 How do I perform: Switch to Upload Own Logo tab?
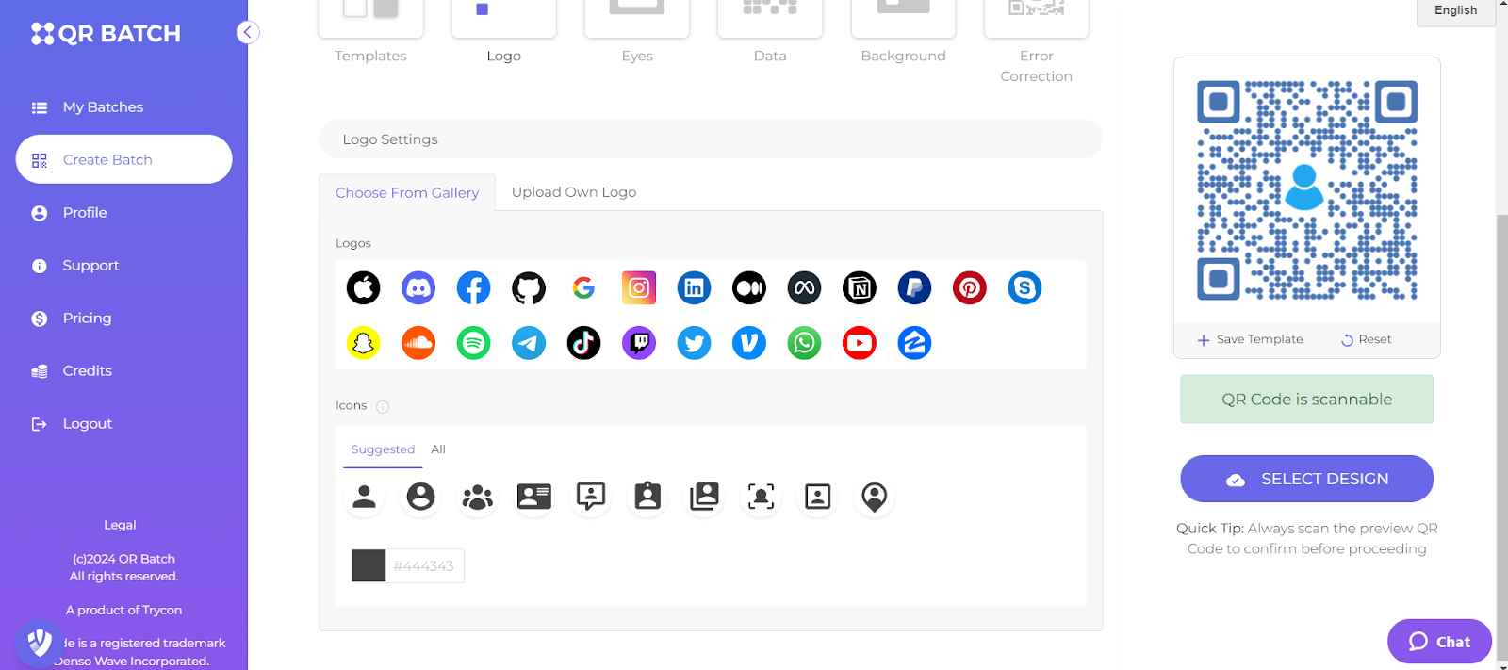574,192
